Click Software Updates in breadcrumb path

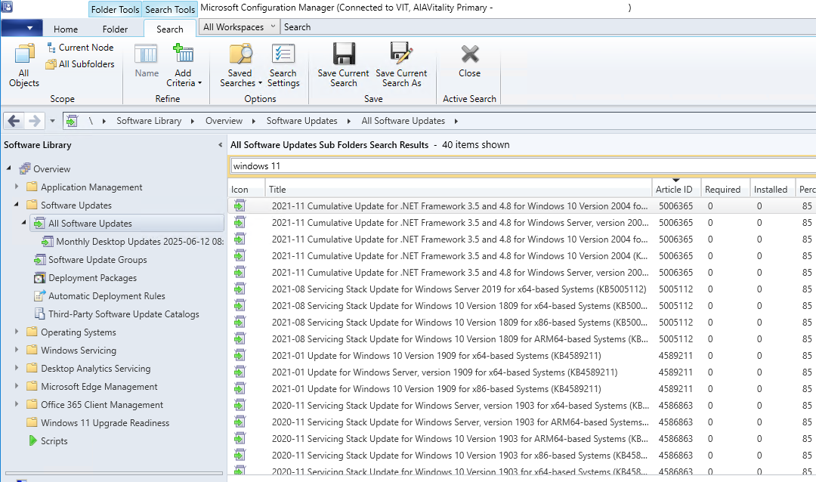coord(301,121)
